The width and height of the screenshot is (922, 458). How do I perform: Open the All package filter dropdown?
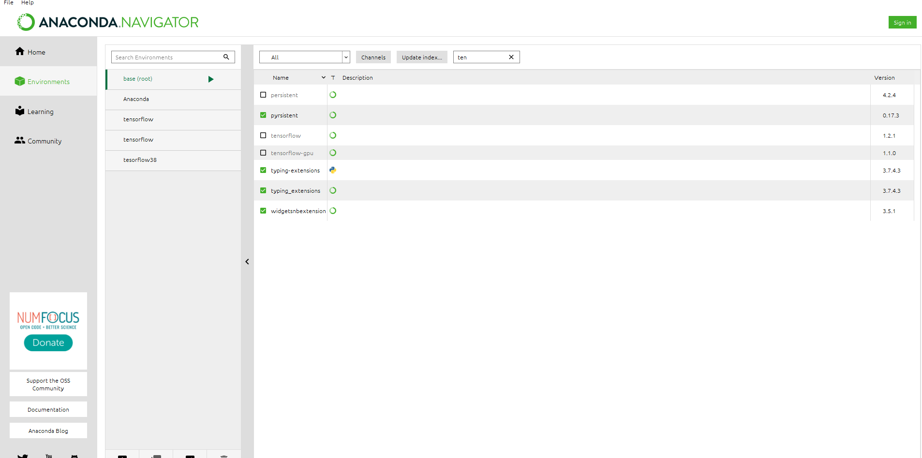click(305, 57)
